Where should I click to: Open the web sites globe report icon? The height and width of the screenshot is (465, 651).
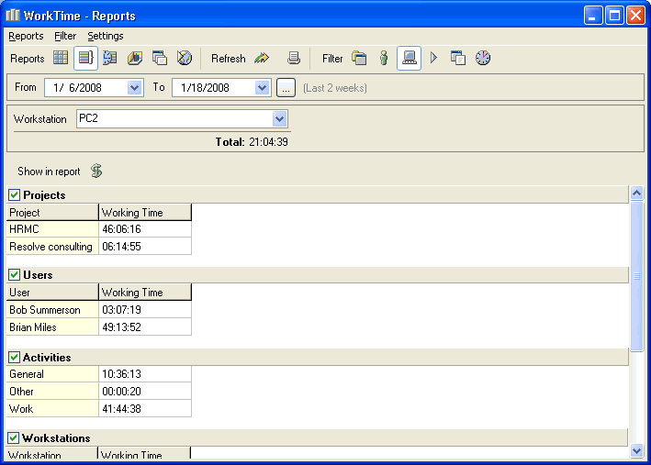[185, 58]
